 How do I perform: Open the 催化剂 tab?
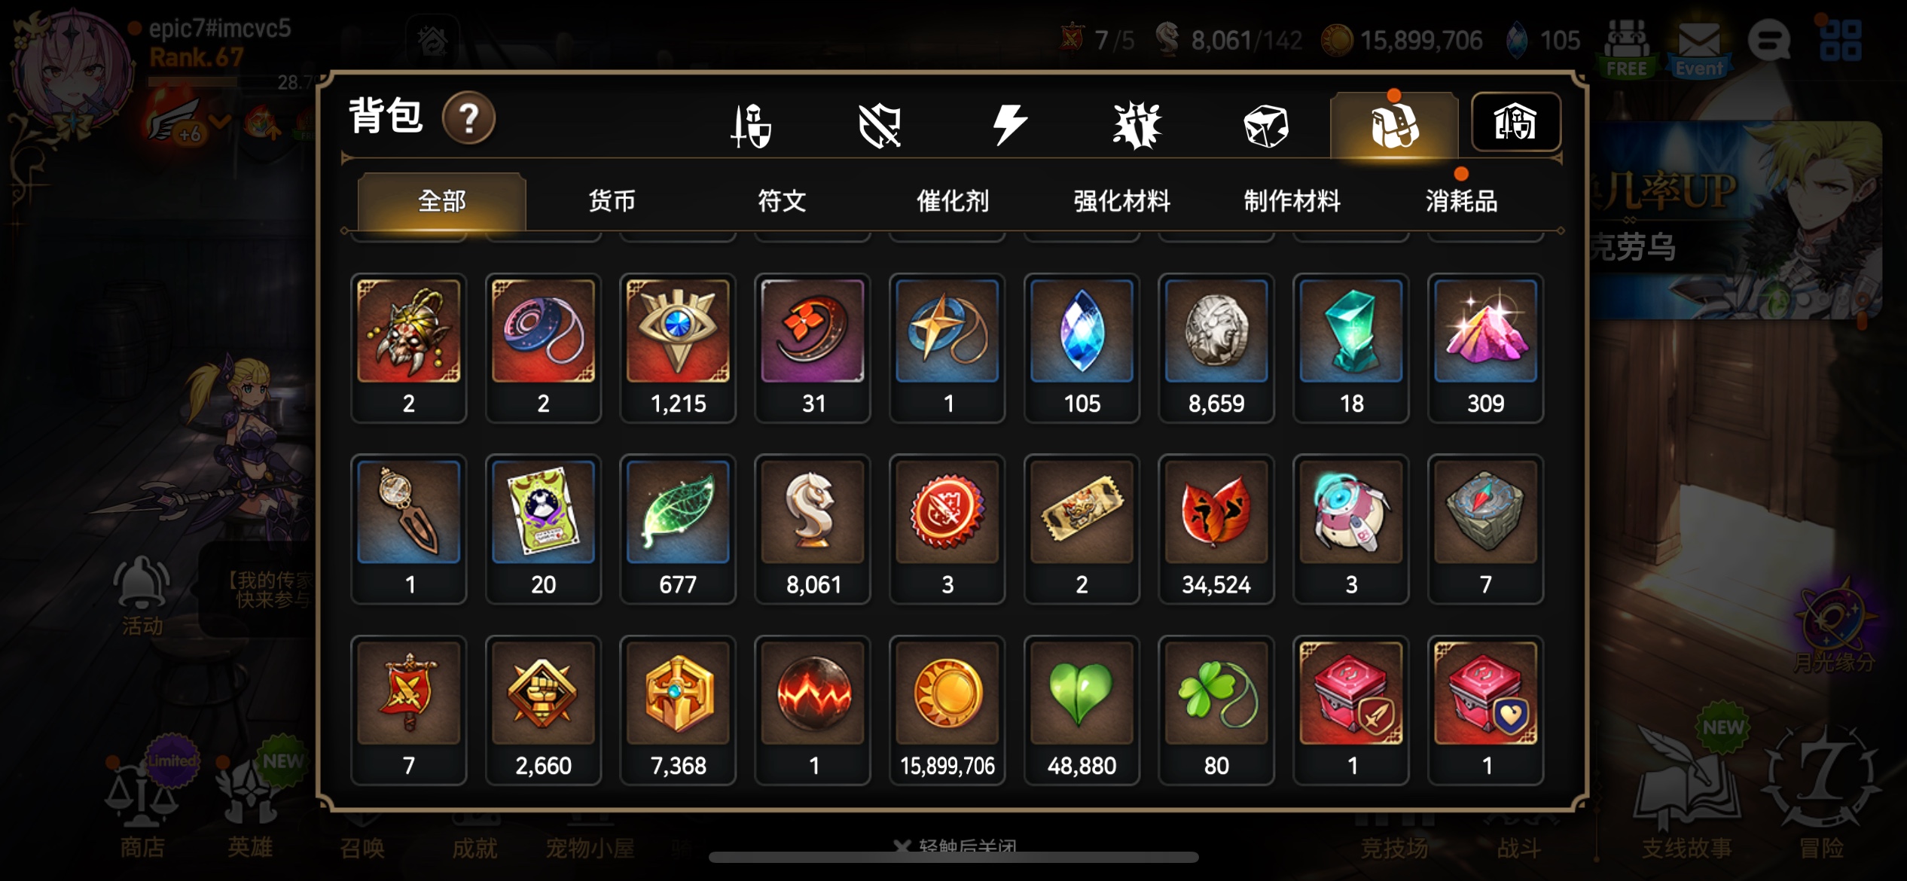[952, 201]
